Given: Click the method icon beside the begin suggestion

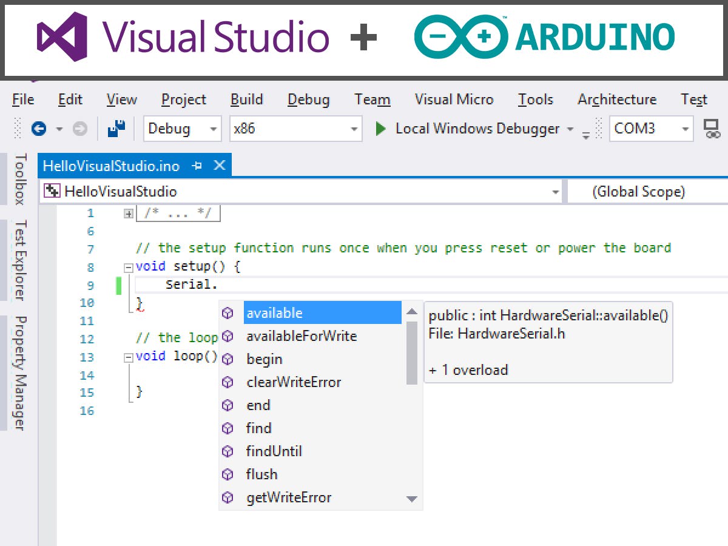Looking at the screenshot, I should 228,359.
